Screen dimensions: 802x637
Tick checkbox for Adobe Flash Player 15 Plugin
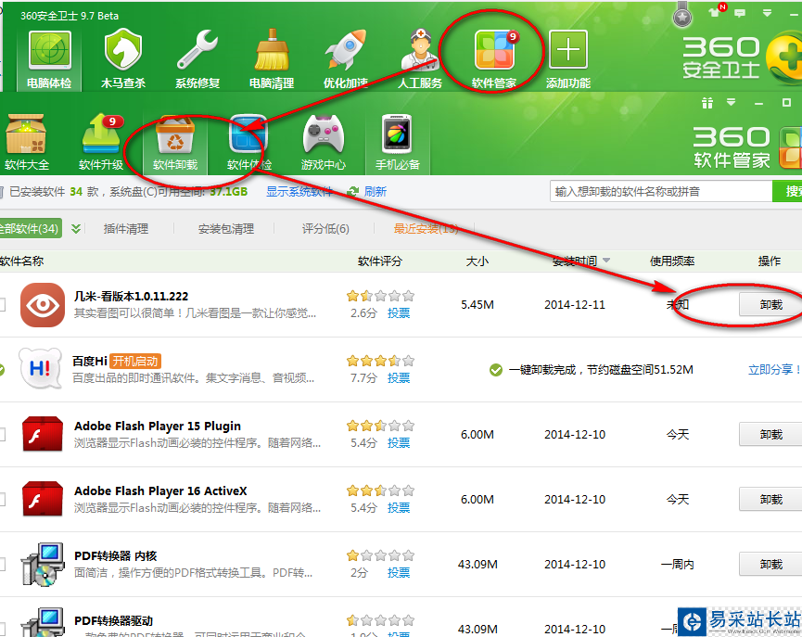coord(2,434)
